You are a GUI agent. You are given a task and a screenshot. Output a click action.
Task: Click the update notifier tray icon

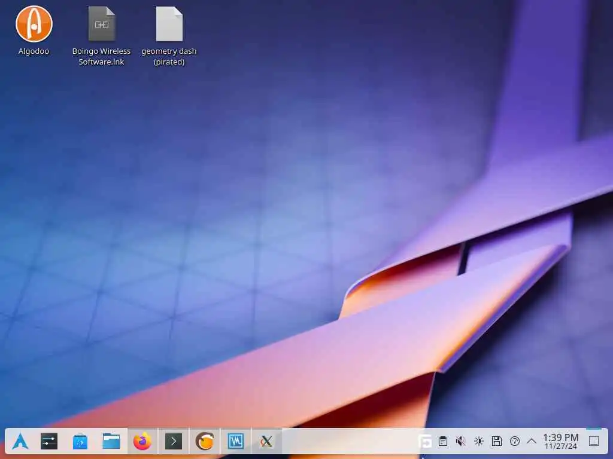pos(425,442)
